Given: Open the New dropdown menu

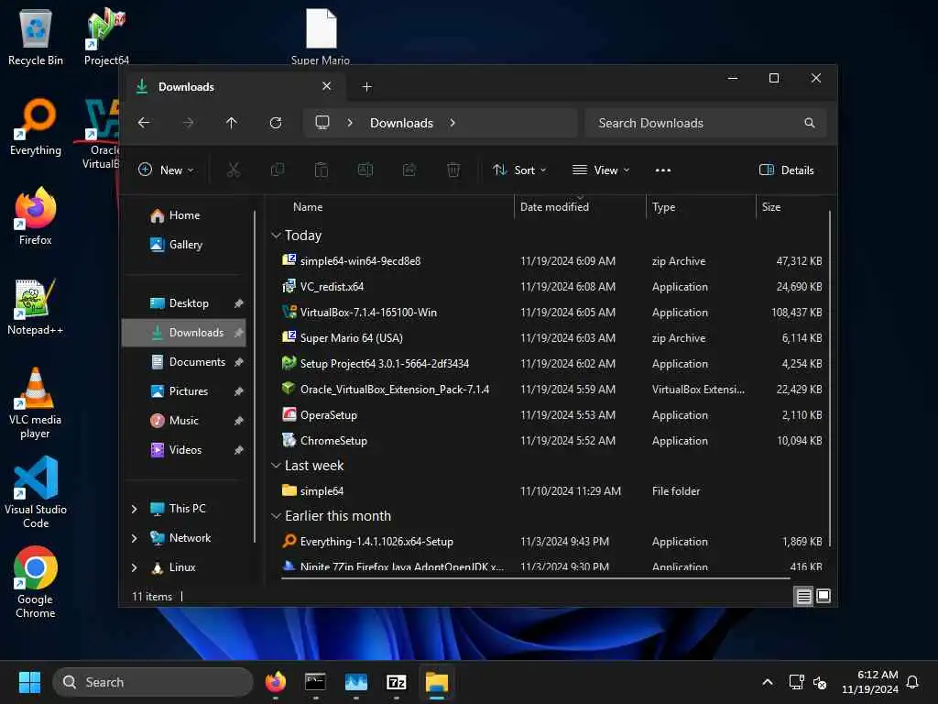Looking at the screenshot, I should click(x=167, y=170).
